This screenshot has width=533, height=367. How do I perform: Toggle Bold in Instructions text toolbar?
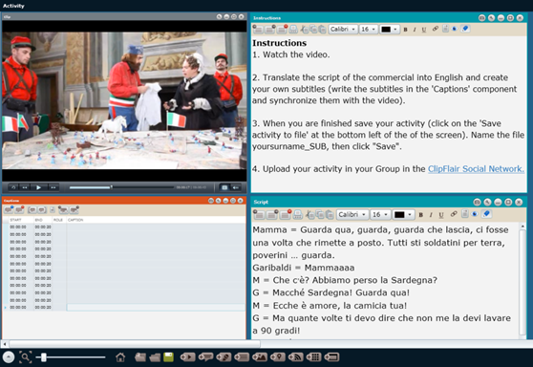(x=405, y=30)
